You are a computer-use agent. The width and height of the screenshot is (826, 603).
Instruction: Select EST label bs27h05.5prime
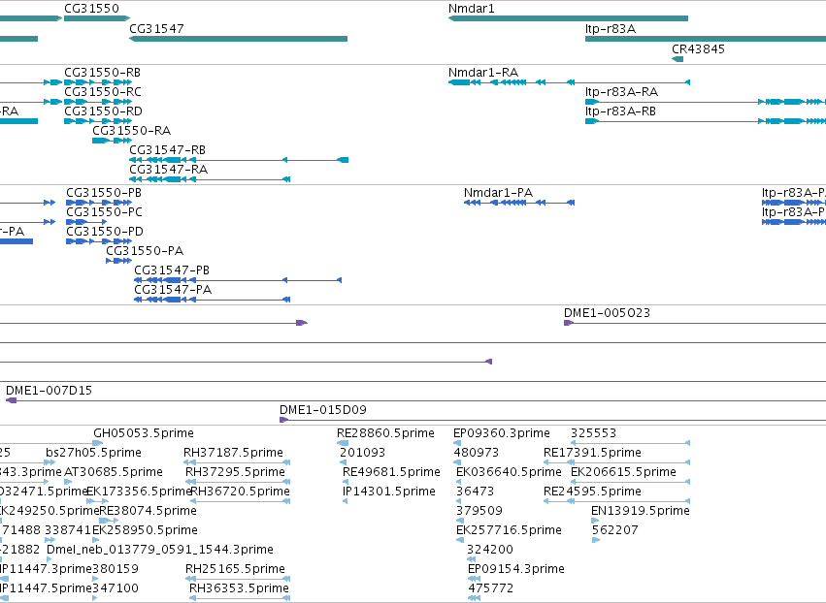(x=94, y=453)
